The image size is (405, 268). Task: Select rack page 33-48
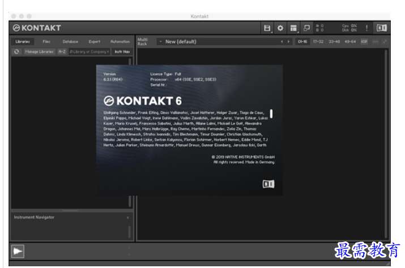pyautogui.click(x=334, y=41)
